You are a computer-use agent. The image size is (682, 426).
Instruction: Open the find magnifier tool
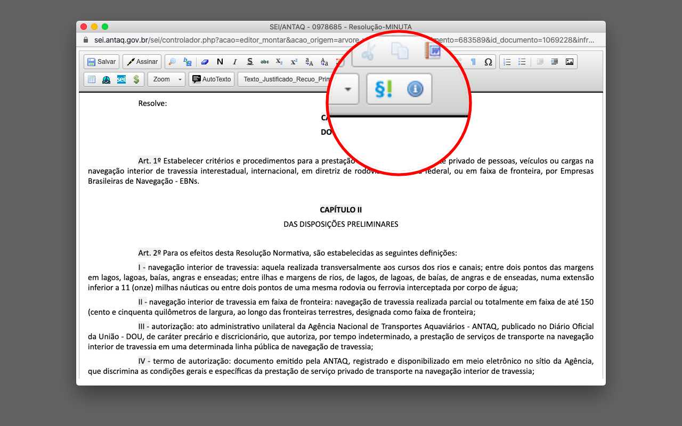click(x=172, y=62)
